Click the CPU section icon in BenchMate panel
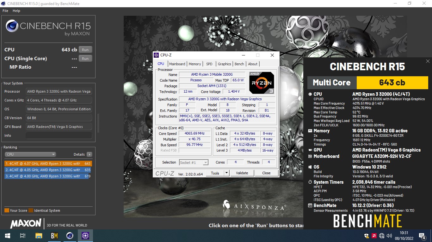The height and width of the screenshot is (242, 432). coord(310,94)
